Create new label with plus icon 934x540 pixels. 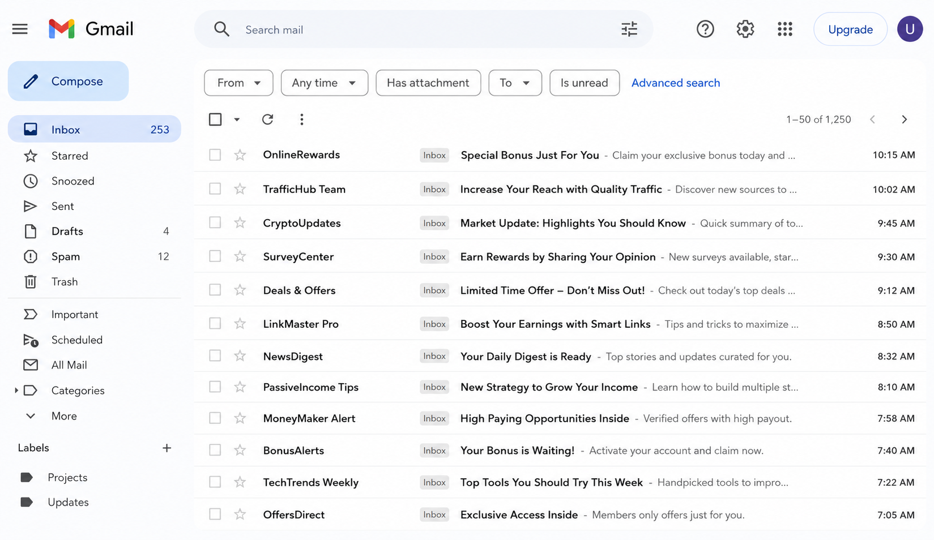click(x=167, y=448)
